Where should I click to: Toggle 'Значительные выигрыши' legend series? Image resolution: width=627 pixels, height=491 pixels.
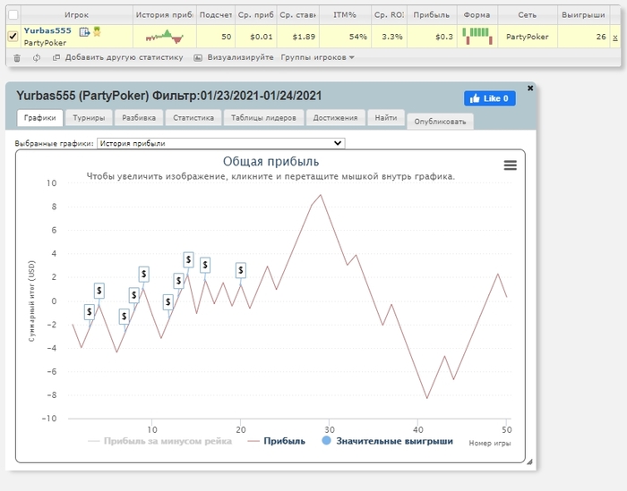(388, 441)
